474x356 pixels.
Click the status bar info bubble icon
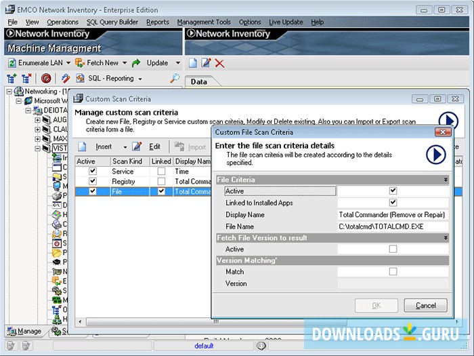coord(261,345)
